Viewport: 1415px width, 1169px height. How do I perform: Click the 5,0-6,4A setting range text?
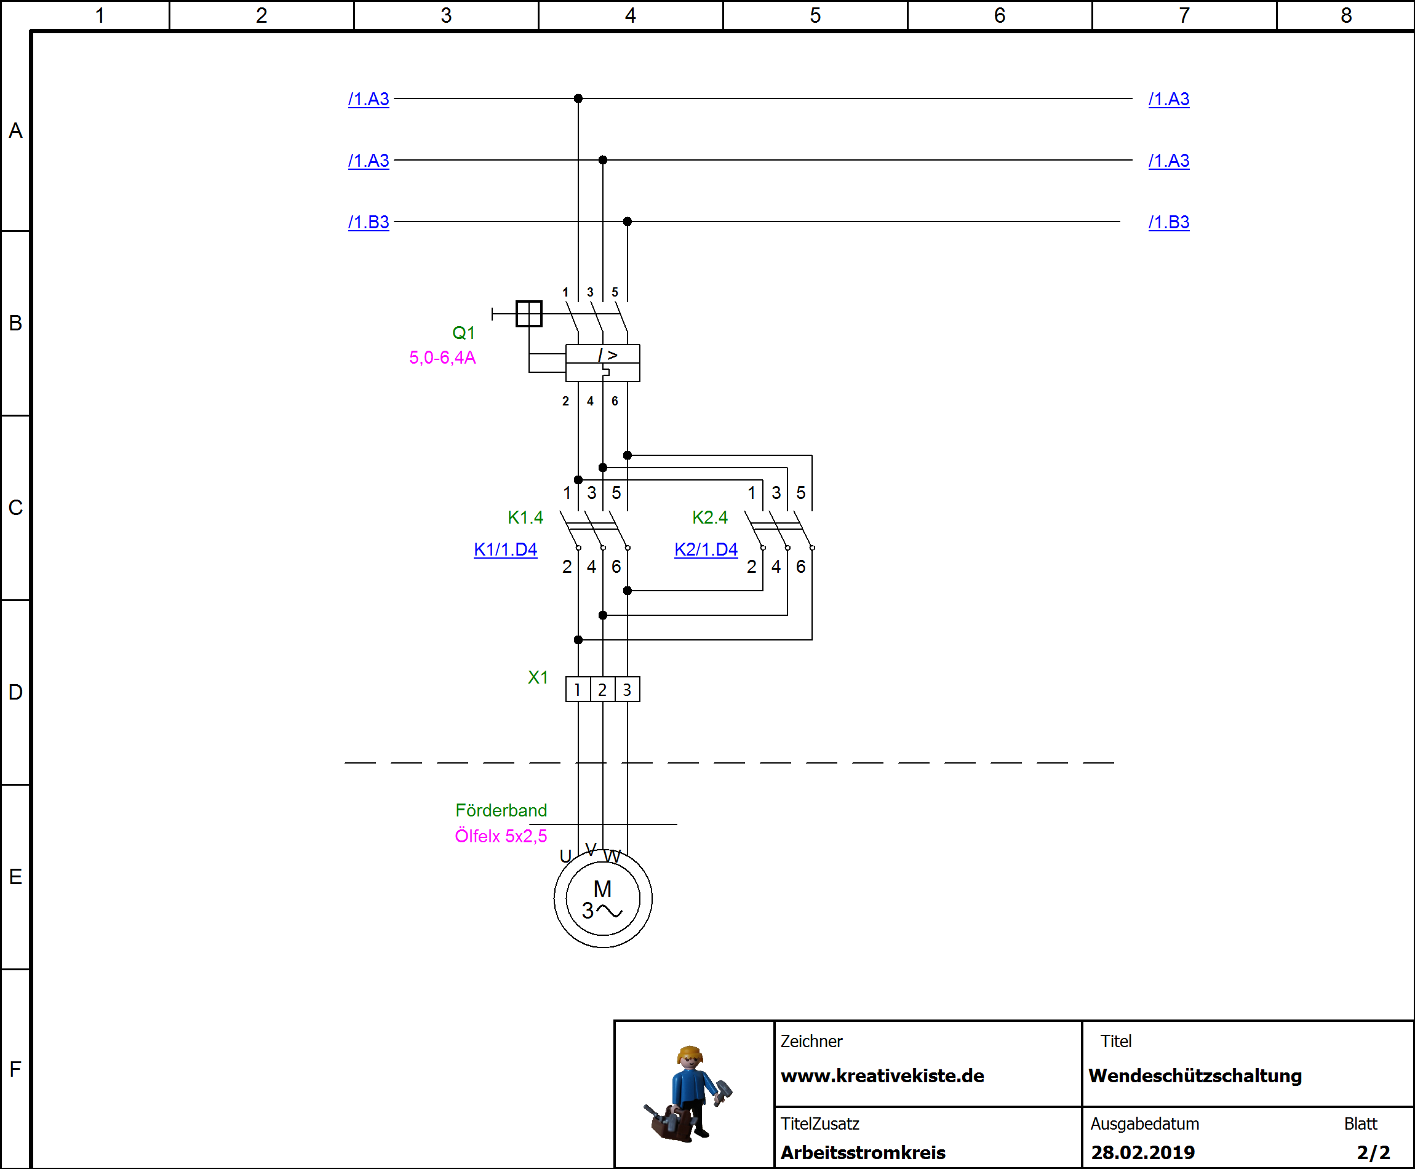coord(442,357)
